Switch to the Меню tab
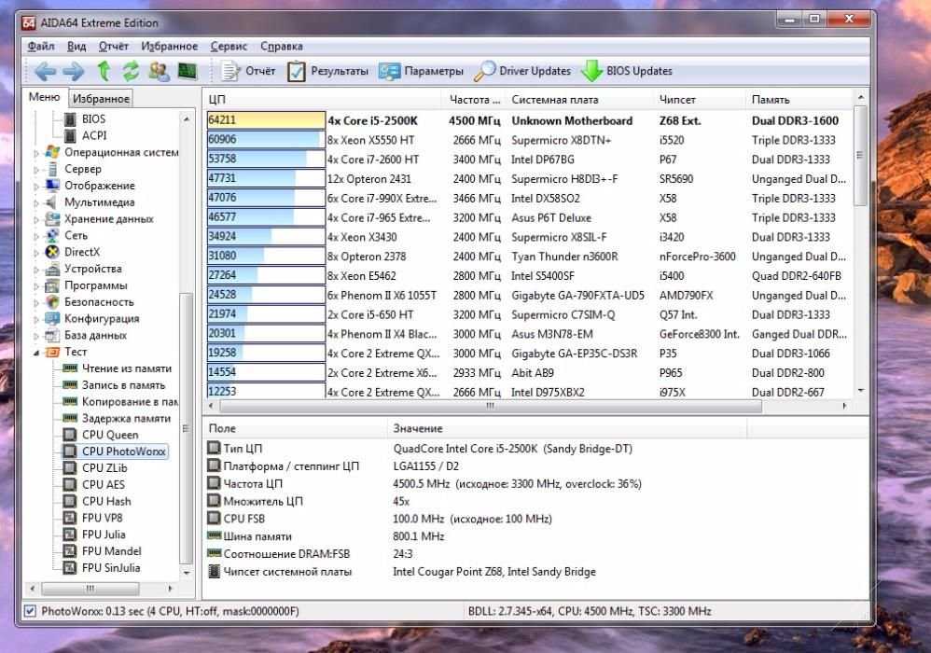Screen dimensions: 931x653 [x=45, y=97]
